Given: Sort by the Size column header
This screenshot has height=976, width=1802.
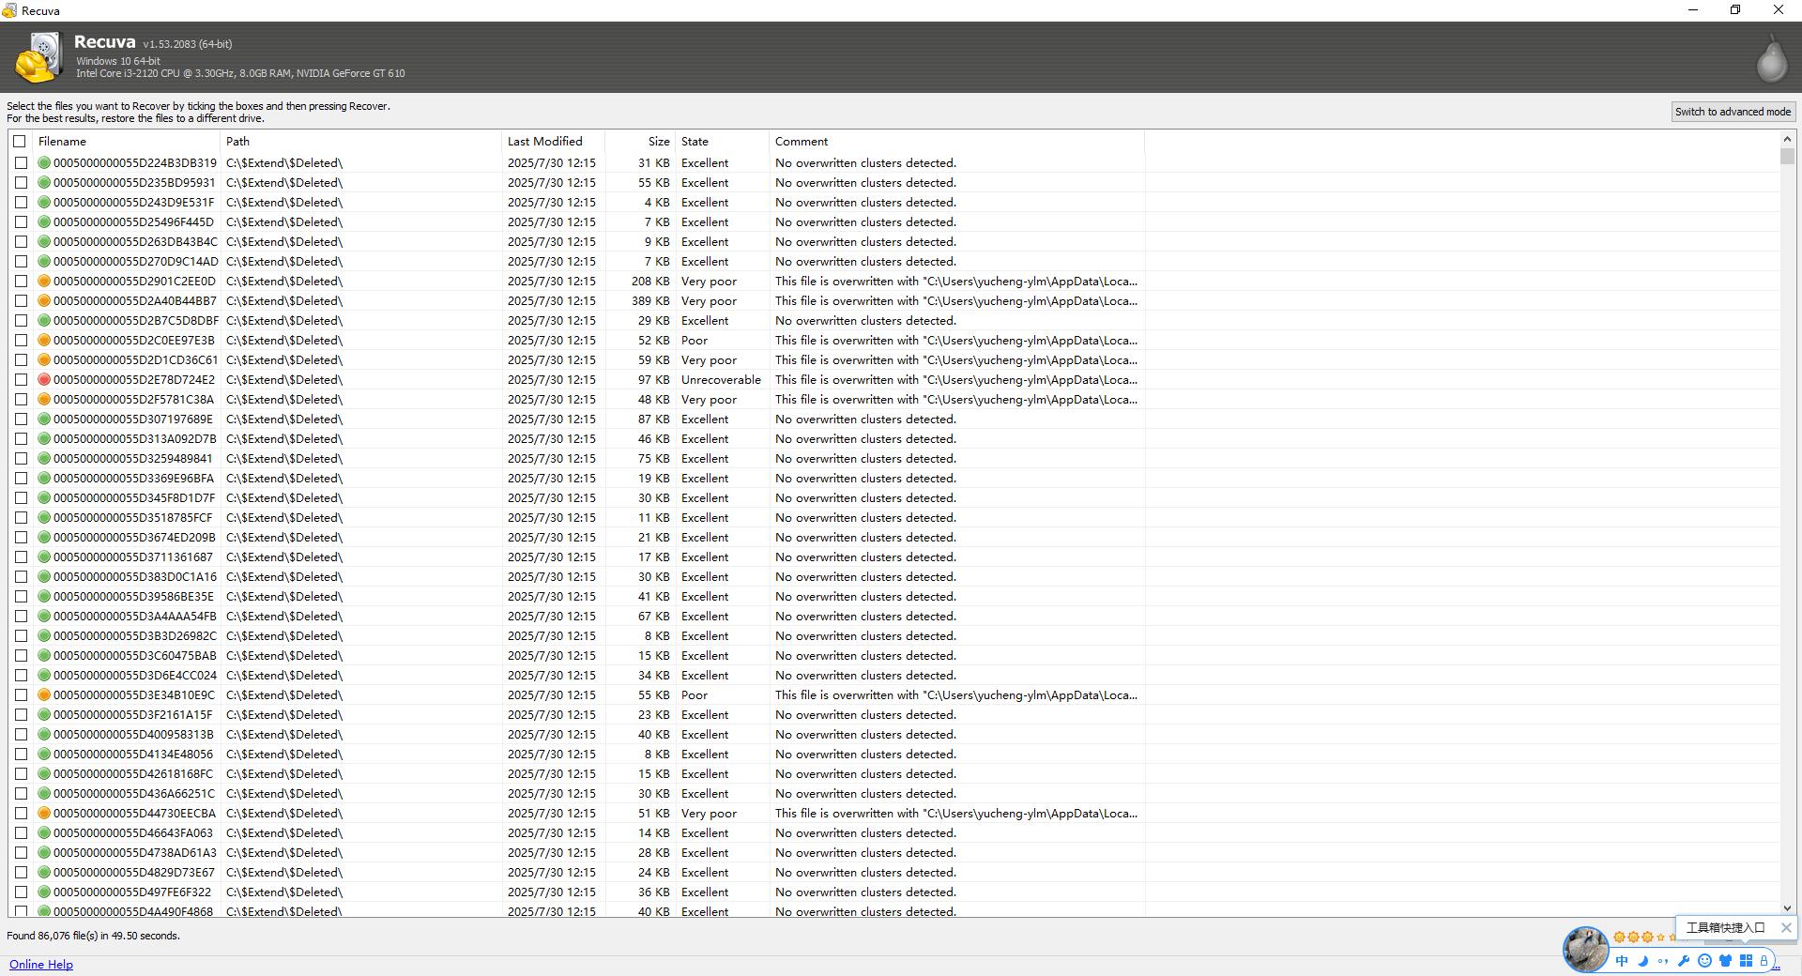Looking at the screenshot, I should 640,141.
